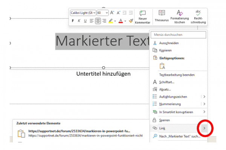Screen dimensions: 226x150
Task: Open Schriftart... dialog
Action: 179,82
